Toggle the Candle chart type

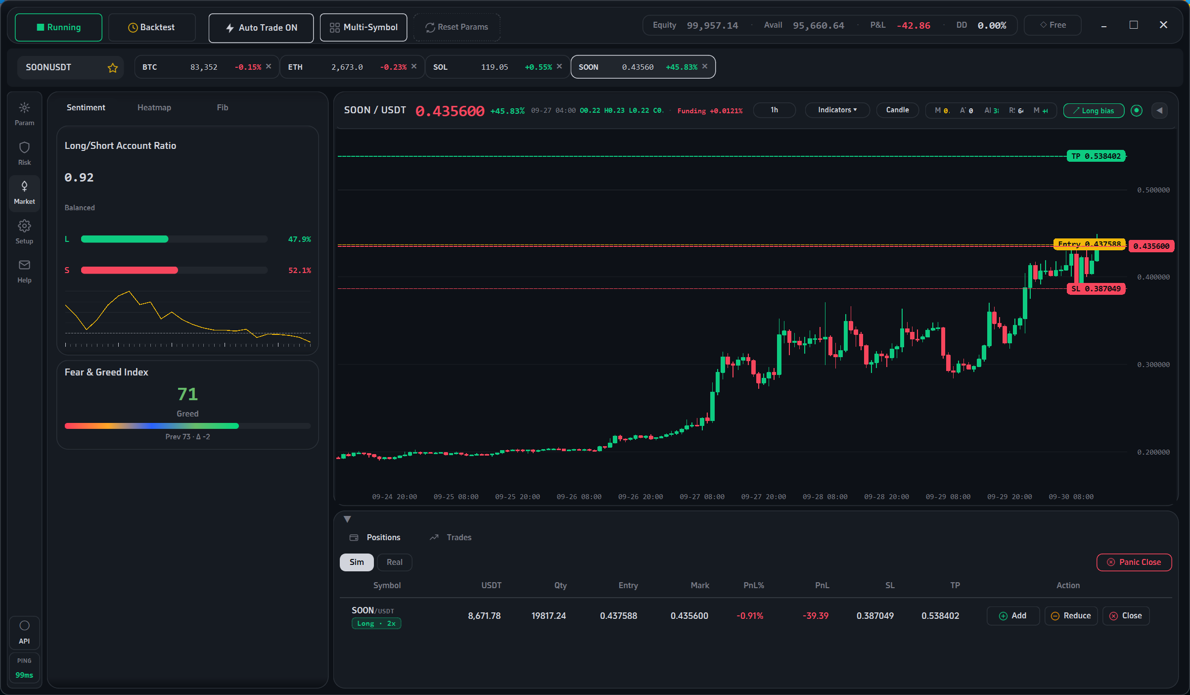point(897,110)
